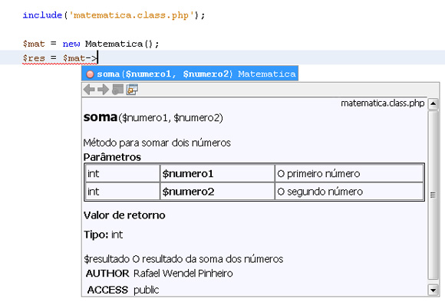Screen dimensions: 445x302
Task: Click the $numero2 parameter cell
Action: coord(217,192)
